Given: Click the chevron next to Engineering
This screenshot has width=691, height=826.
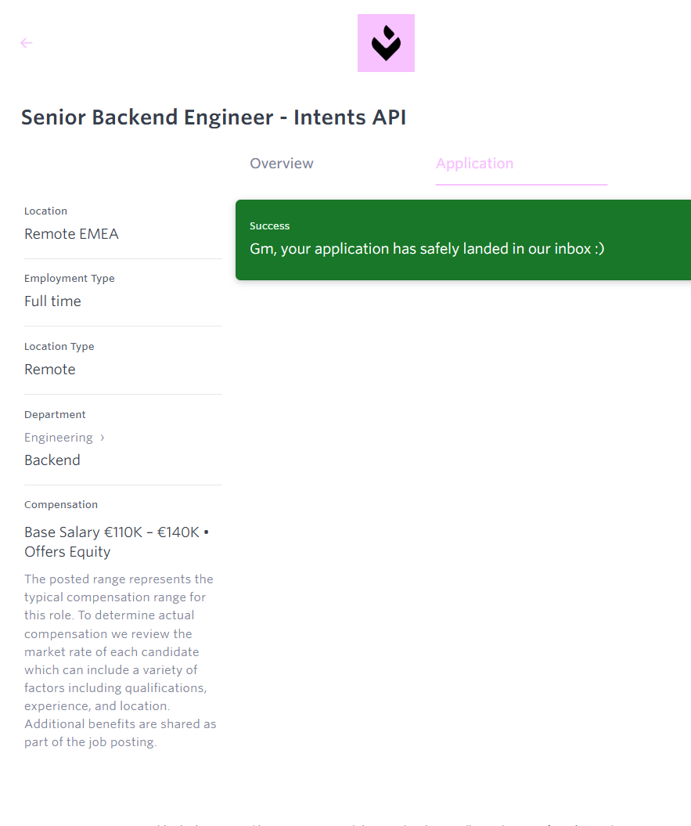Looking at the screenshot, I should tap(102, 438).
